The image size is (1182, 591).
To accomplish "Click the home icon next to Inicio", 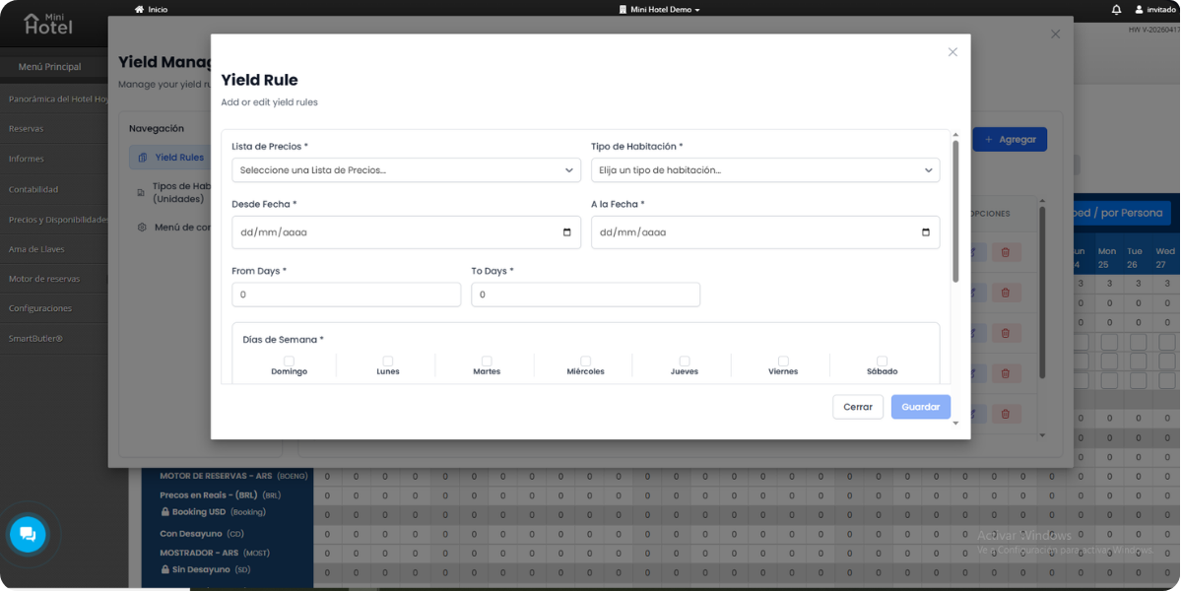I will pos(140,9).
